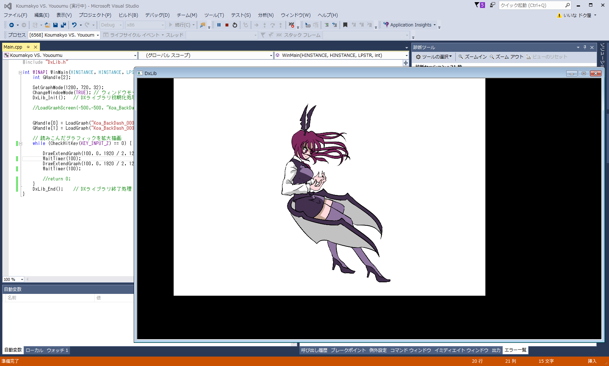609x366 pixels.
Task: Click the Save All icon
Action: (63, 25)
